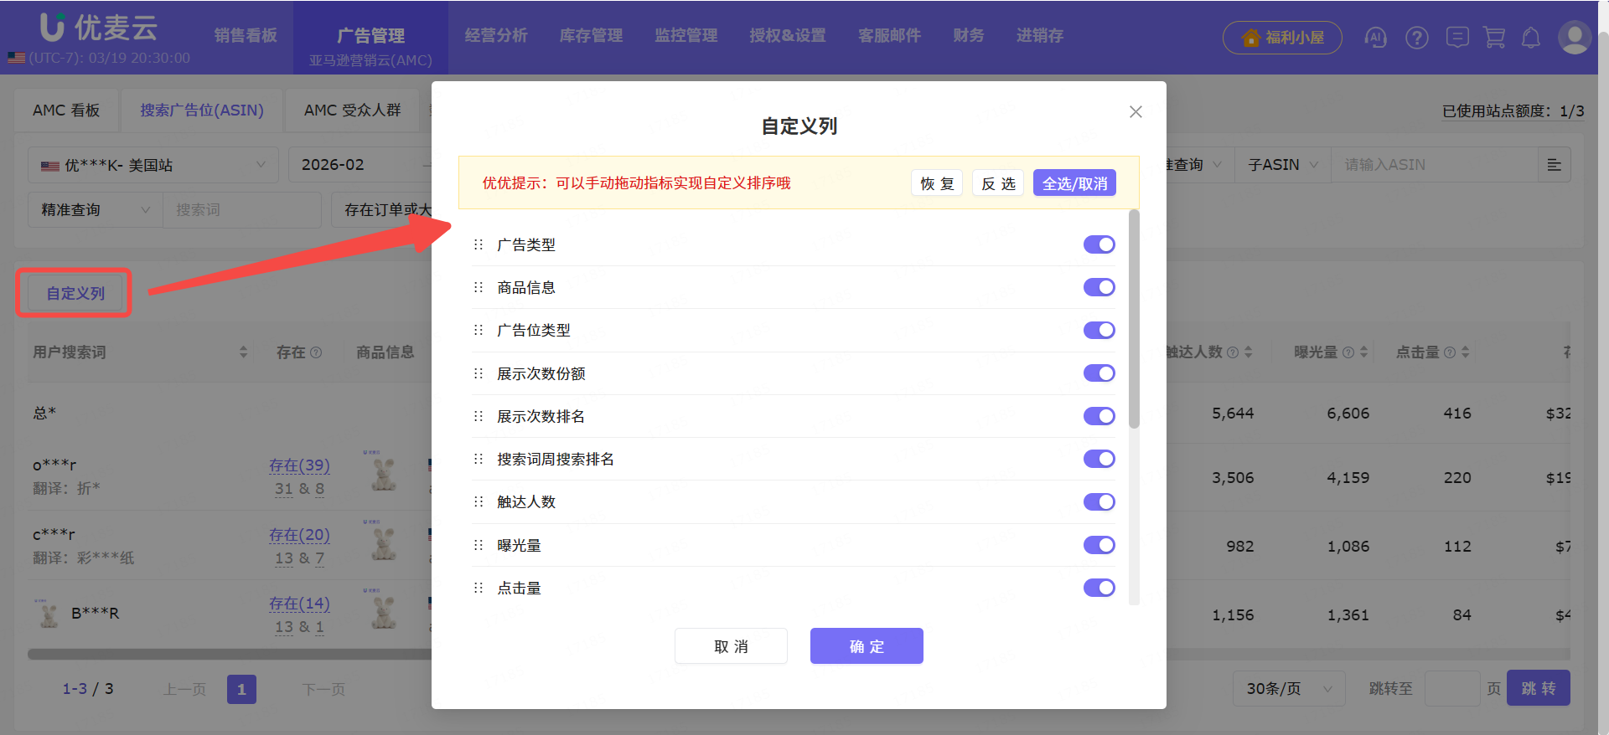
Task: Sort the 点击量 column using its arrows
Action: (x=1466, y=352)
